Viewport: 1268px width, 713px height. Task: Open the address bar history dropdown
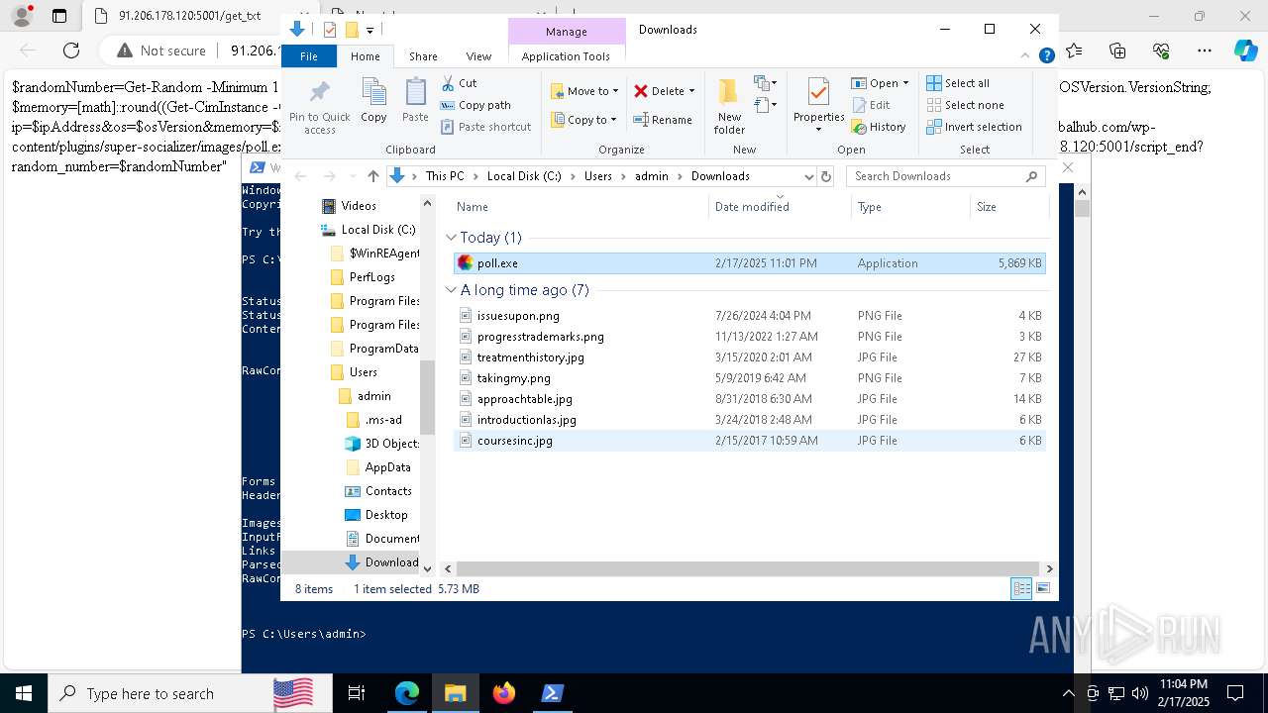click(809, 176)
